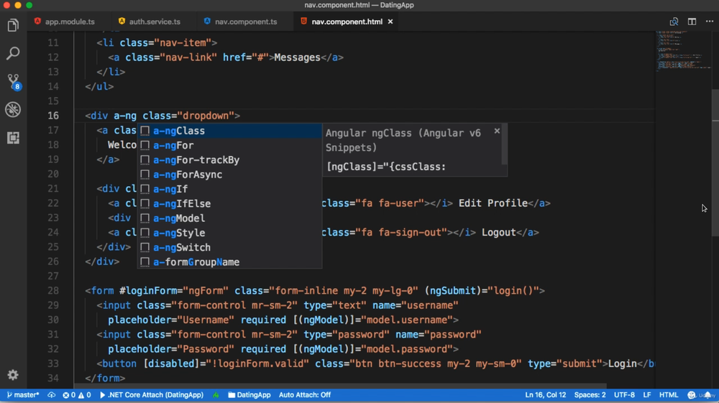Open the Explorer view in activity bar

pyautogui.click(x=13, y=26)
